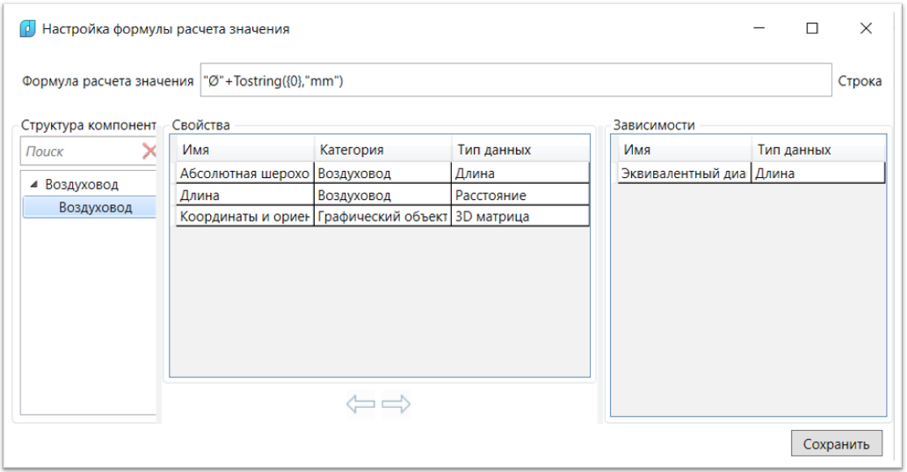Click the Поиск search field
Image resolution: width=907 pixels, height=472 pixels.
click(81, 151)
